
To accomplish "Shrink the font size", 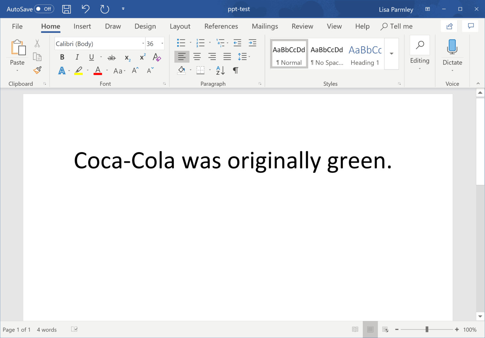I will pos(150,71).
